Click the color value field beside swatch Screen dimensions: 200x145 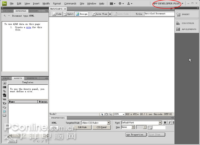[159, 127]
